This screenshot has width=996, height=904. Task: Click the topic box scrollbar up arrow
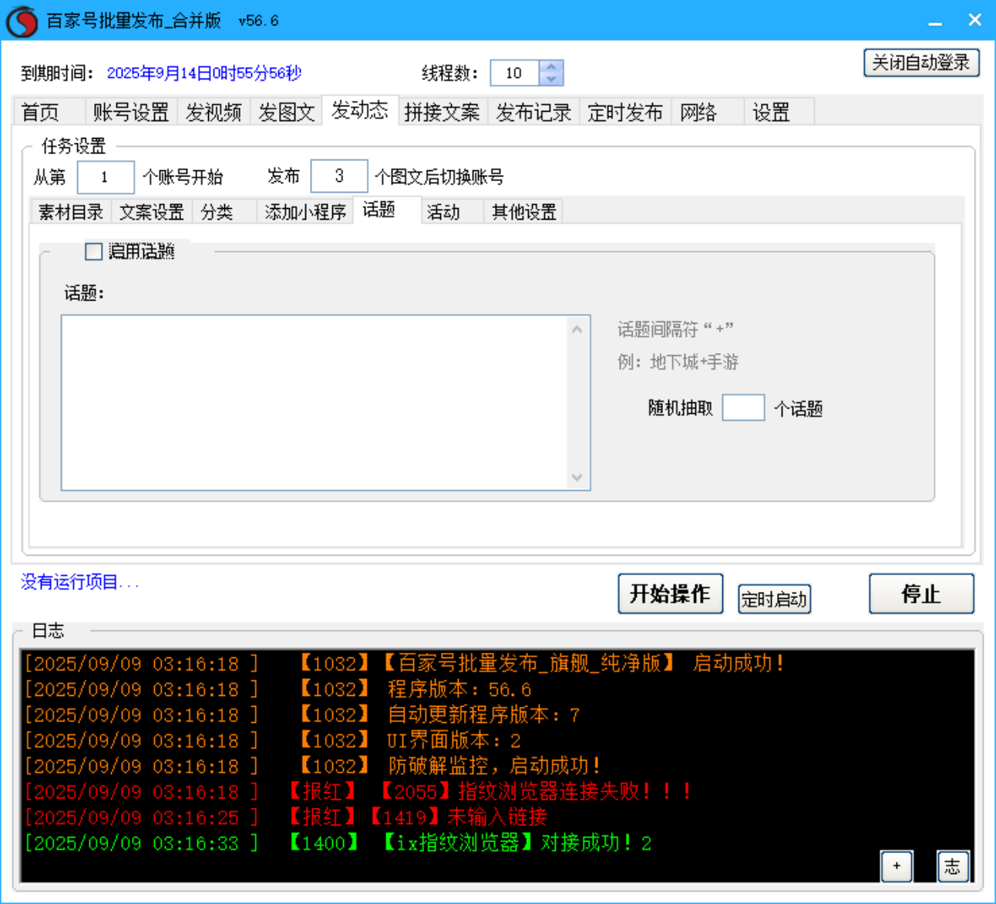point(578,328)
